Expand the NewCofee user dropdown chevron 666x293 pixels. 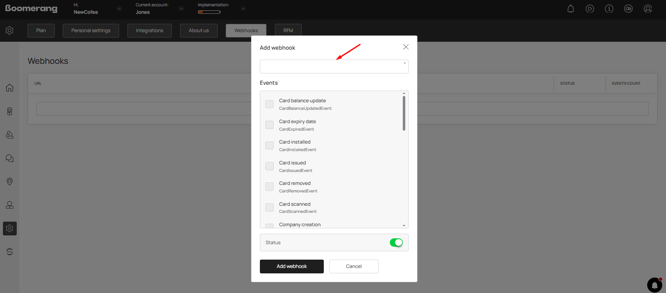pos(119,9)
